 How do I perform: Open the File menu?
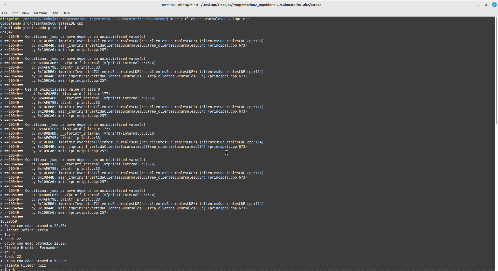click(5, 13)
